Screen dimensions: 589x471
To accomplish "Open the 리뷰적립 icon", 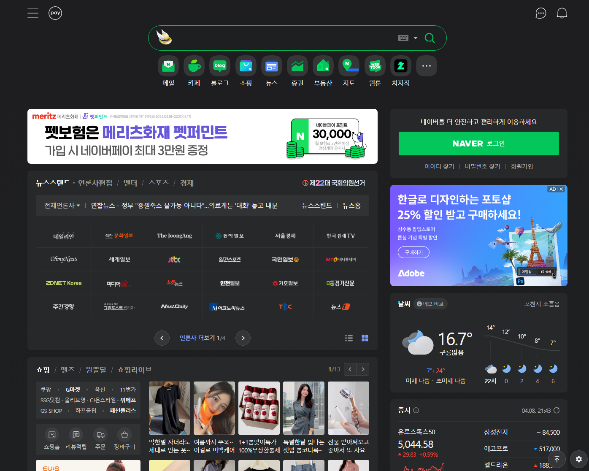I will [76, 435].
